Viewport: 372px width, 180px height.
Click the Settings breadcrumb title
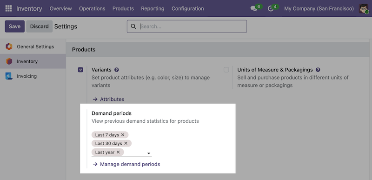tap(66, 27)
